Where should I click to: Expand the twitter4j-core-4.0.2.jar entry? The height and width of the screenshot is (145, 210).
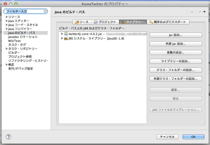tap(62, 34)
